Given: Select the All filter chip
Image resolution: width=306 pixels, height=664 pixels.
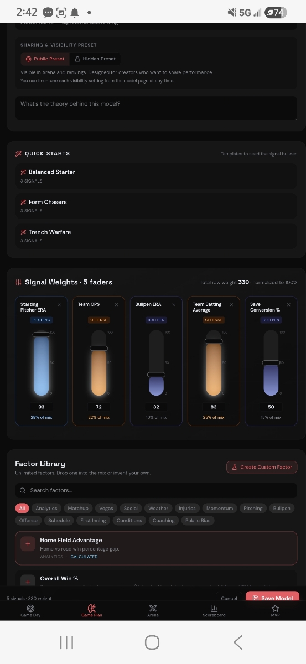Looking at the screenshot, I should 22,508.
